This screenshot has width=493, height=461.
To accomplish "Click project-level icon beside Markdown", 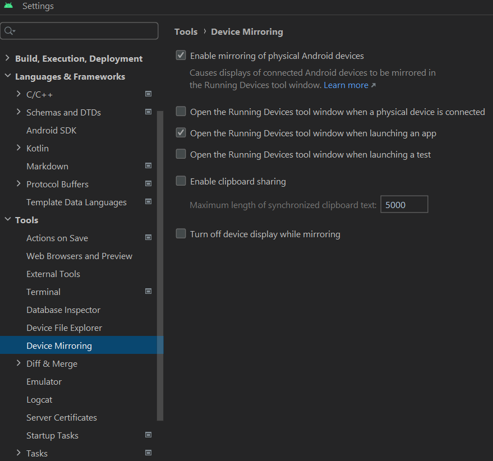I will point(148,166).
